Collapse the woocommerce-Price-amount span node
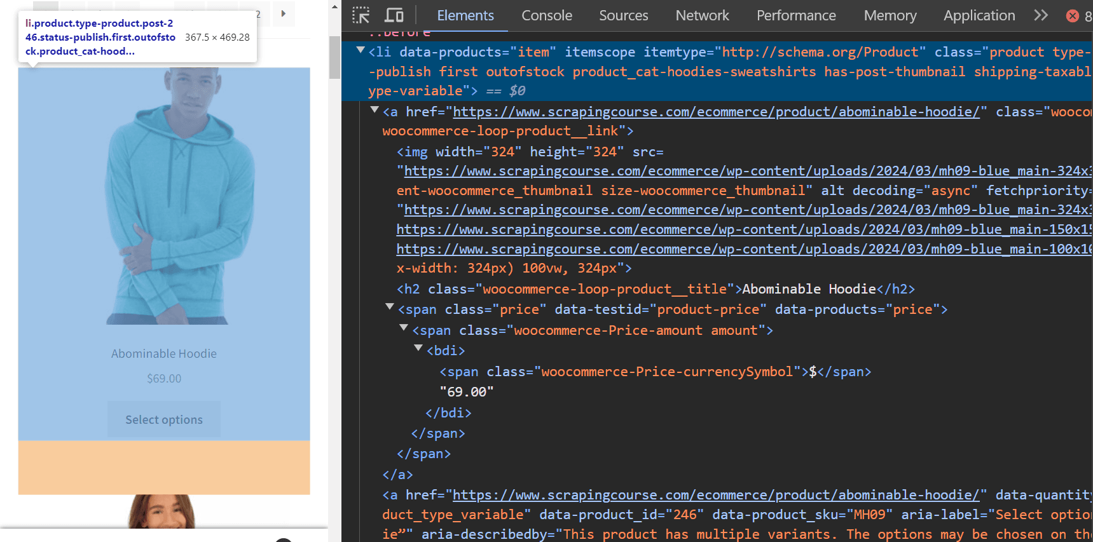This screenshot has width=1093, height=542. 404,328
